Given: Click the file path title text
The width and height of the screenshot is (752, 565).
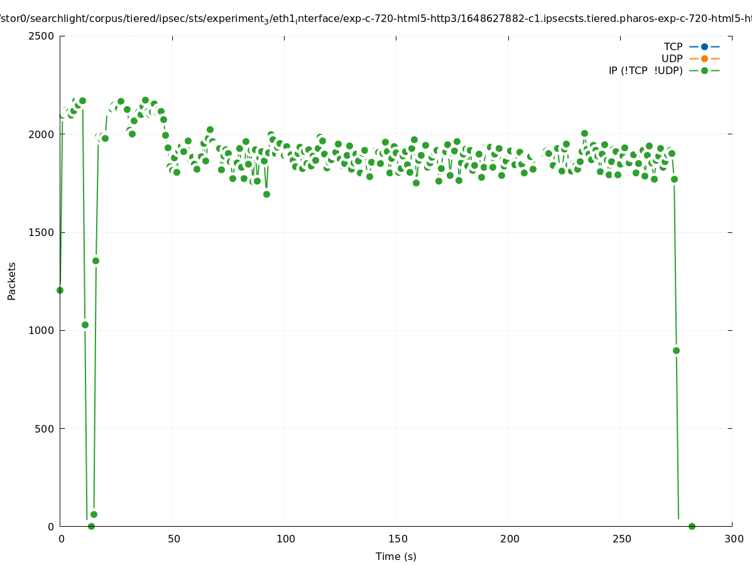Looking at the screenshot, I should coord(376,19).
